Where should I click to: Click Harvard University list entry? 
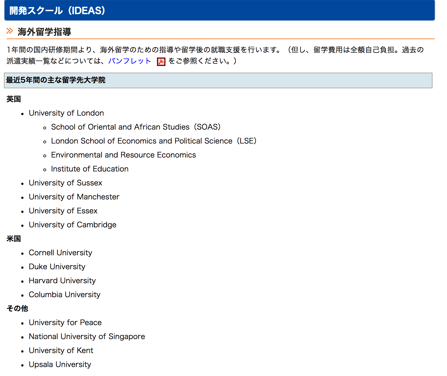tap(62, 280)
